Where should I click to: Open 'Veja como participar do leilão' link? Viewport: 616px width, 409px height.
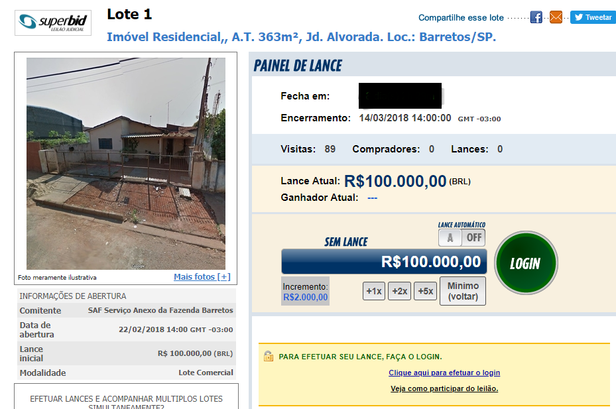pyautogui.click(x=444, y=388)
